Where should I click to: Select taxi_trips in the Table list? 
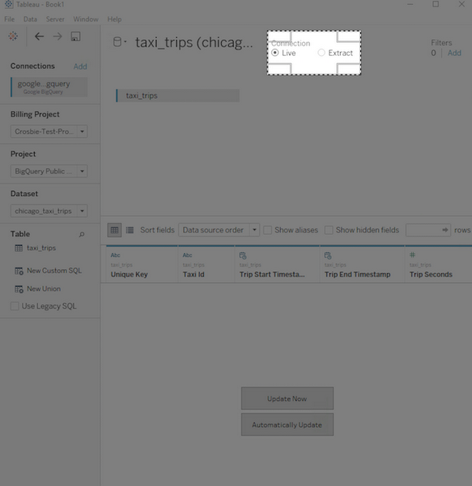(x=41, y=248)
